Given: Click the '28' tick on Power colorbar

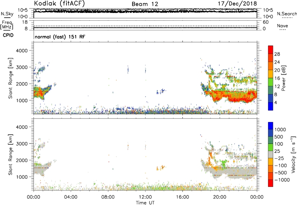Looking at the screenshot, I should pyautogui.click(x=277, y=54).
